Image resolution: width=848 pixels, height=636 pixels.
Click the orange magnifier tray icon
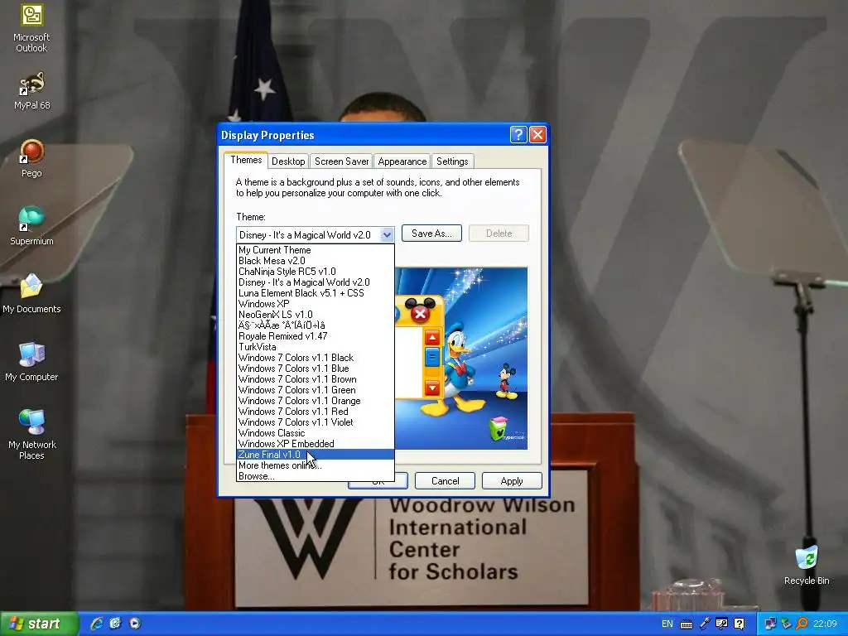[x=802, y=624]
